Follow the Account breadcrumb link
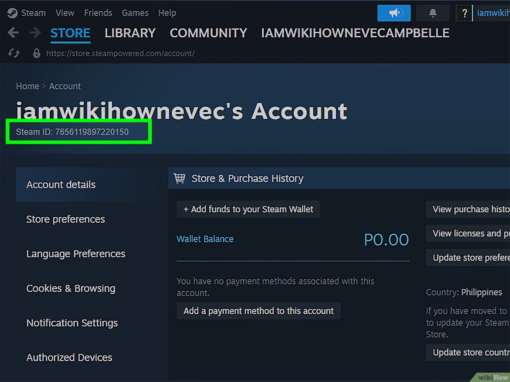This screenshot has width=510, height=382. click(x=65, y=86)
